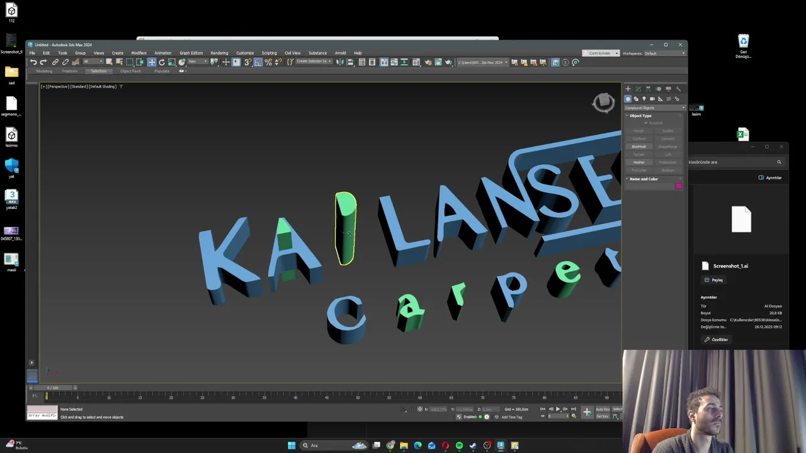Open the Curve Editor icon

point(394,62)
